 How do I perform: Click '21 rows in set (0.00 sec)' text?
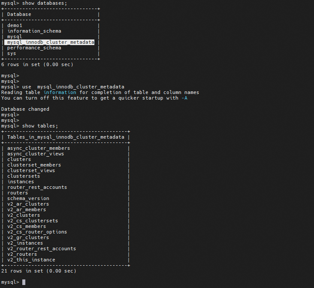[39, 271]
